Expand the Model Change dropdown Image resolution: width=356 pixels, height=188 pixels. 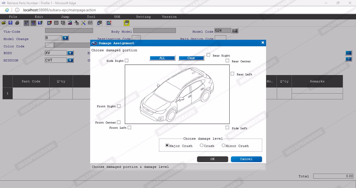(x=65, y=38)
